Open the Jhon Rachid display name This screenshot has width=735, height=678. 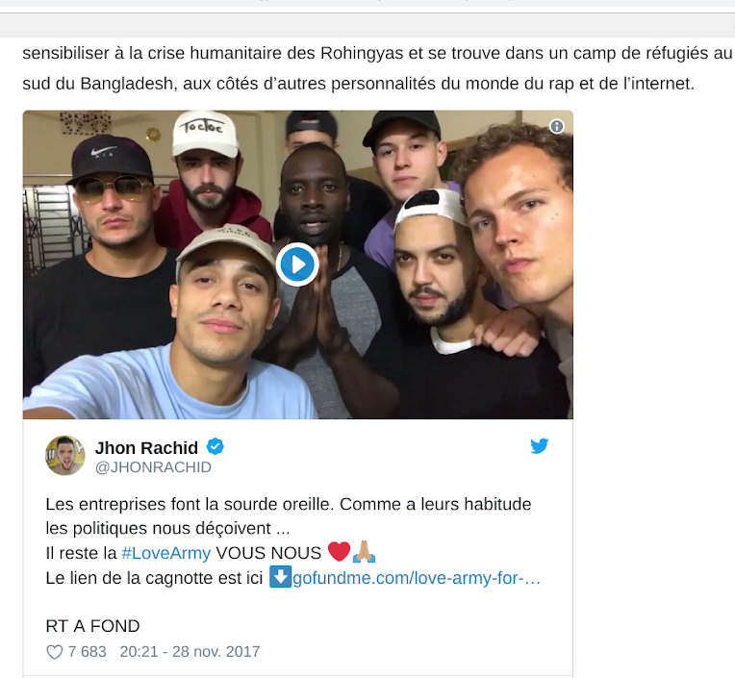click(x=146, y=448)
